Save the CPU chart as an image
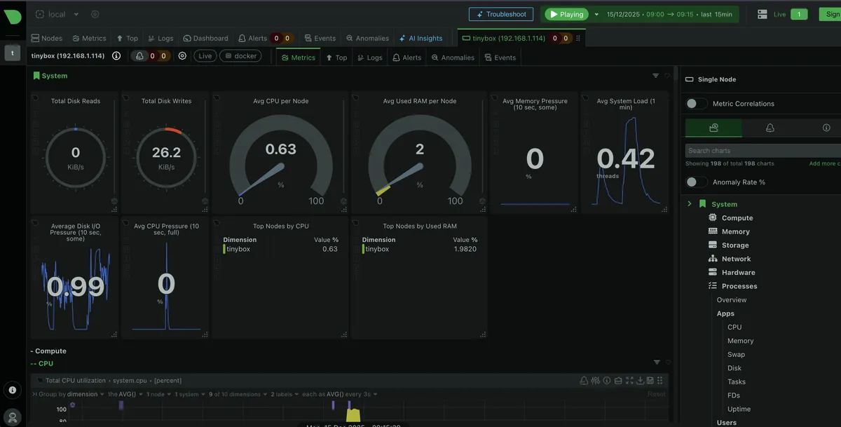841x427 pixels. [x=650, y=380]
